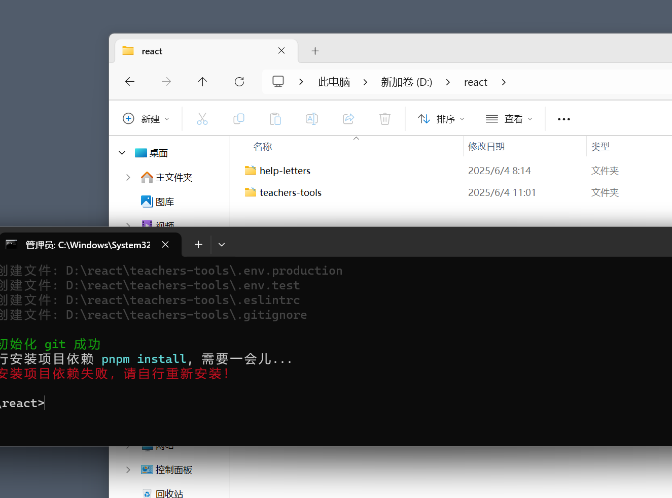Click the forward navigation arrow

(x=166, y=82)
